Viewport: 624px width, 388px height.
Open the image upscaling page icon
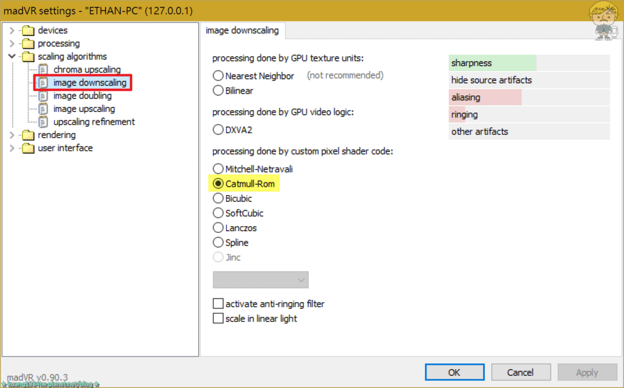(x=43, y=109)
